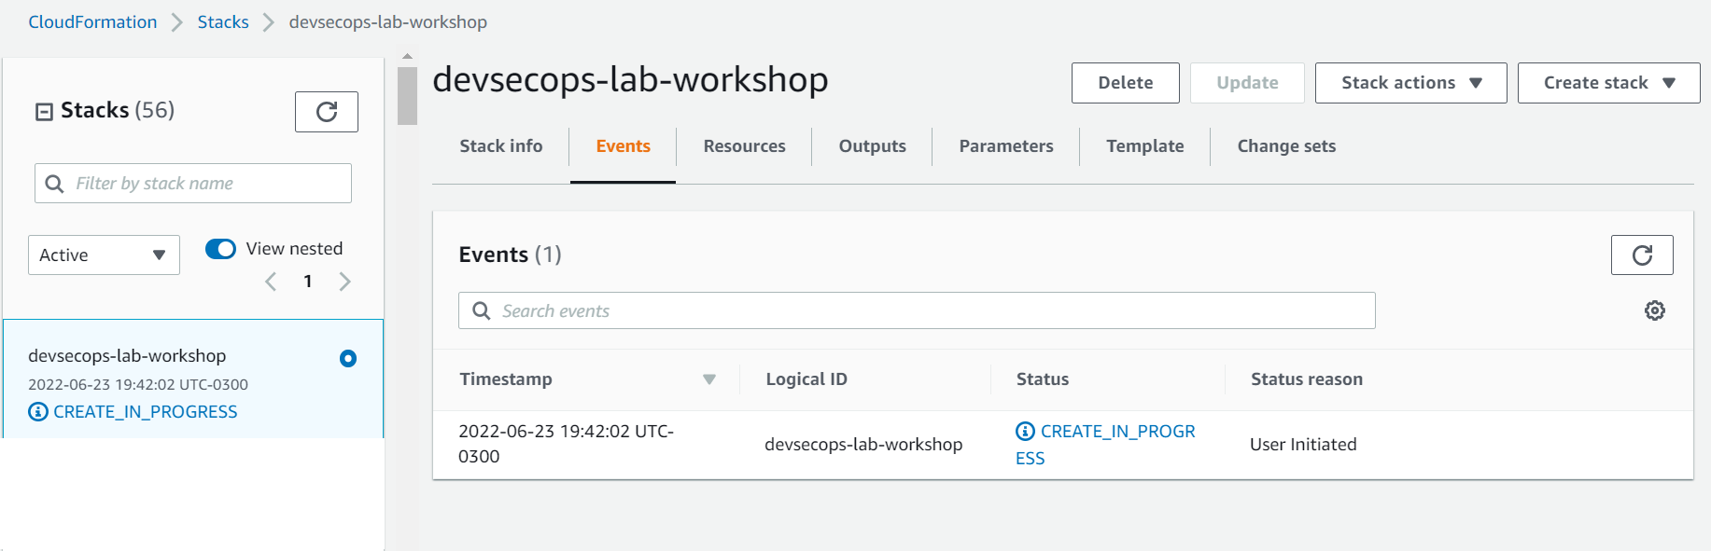Click the Update button
The image size is (1711, 551).
click(1247, 83)
